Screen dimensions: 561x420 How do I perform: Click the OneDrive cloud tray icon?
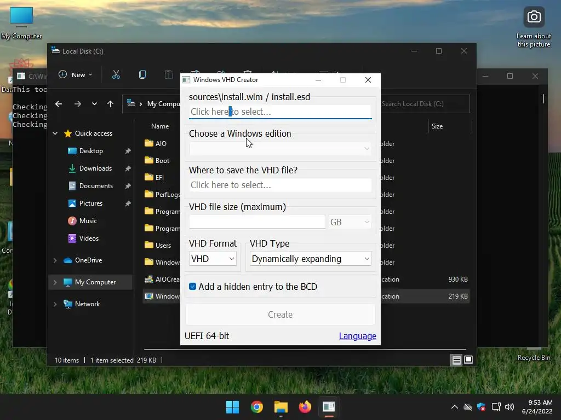click(468, 407)
